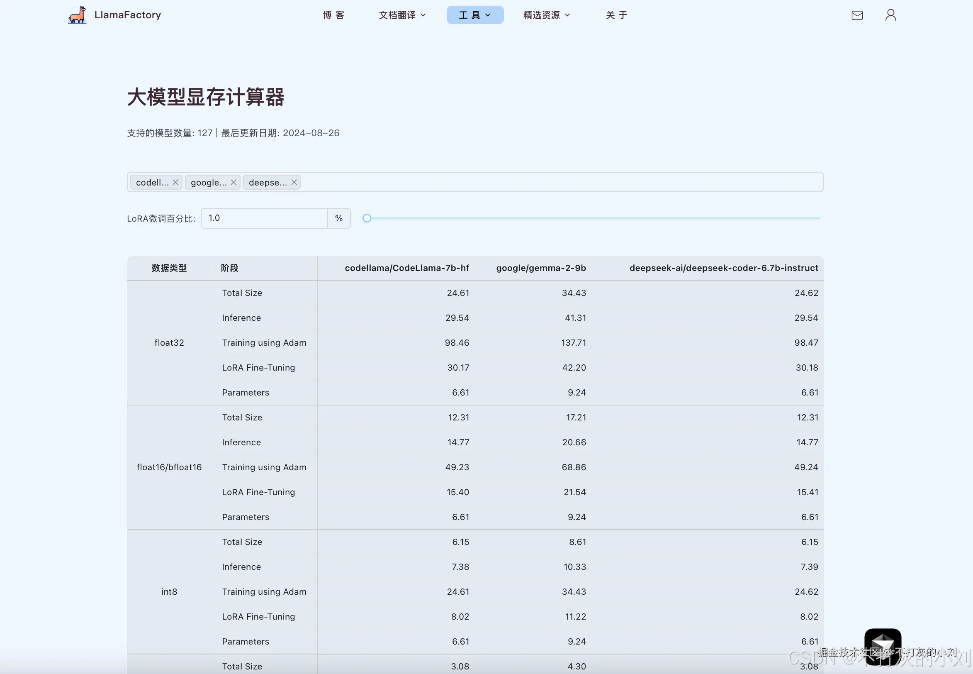
Task: Click int8 LoRA Fine-Tuning label
Action: (x=259, y=617)
